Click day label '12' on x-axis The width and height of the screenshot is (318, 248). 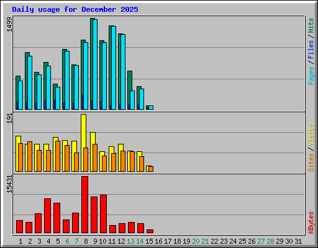point(121,241)
